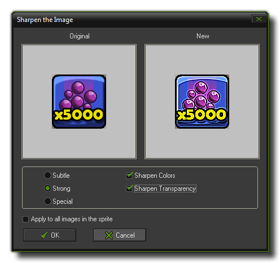Click the Sharpen Colors label text
280x263 pixels.
click(x=155, y=176)
